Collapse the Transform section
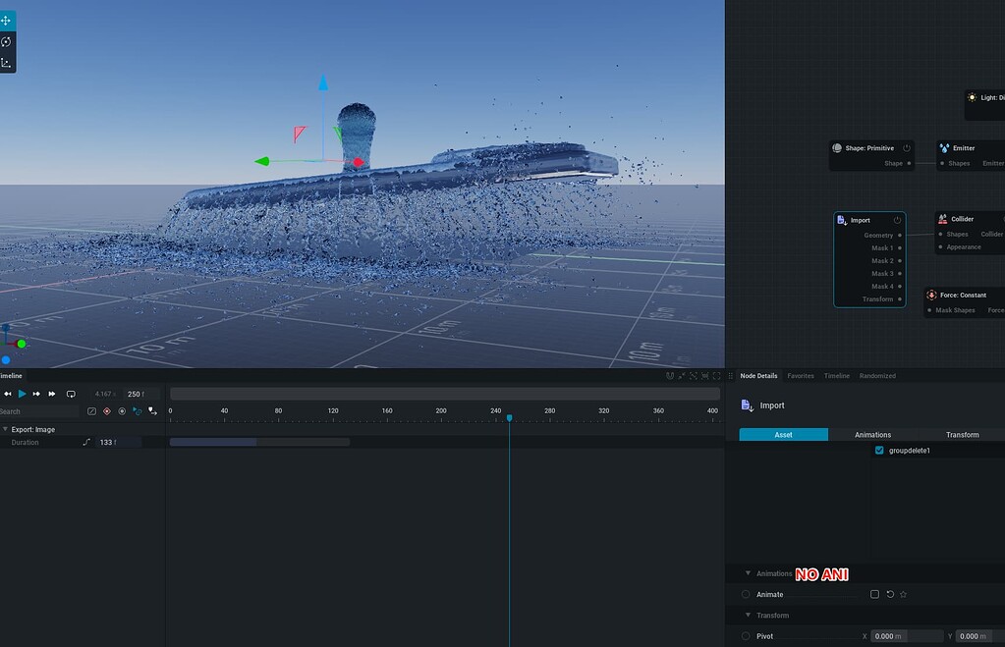 point(748,616)
